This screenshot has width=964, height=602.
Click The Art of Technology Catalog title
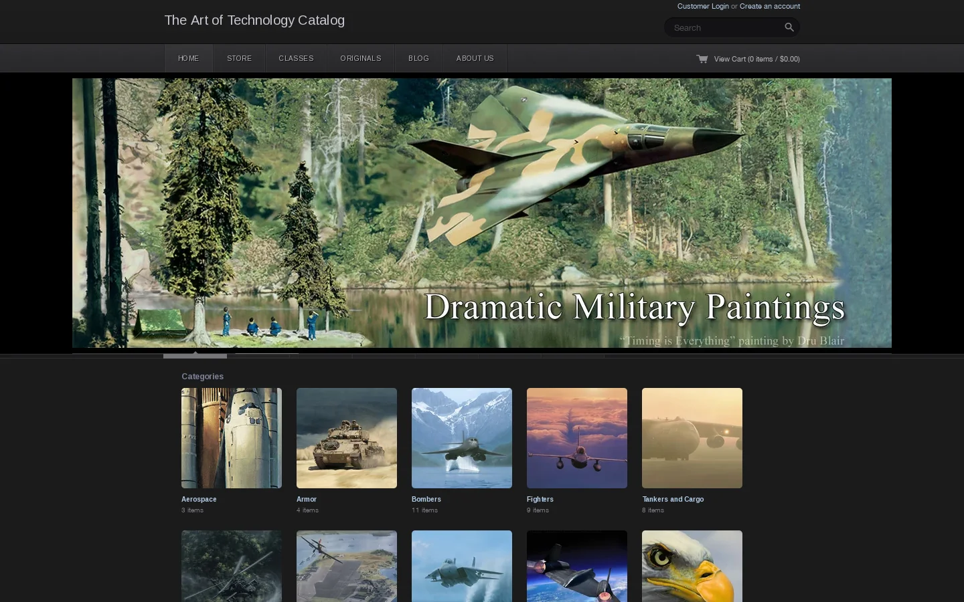point(254,20)
